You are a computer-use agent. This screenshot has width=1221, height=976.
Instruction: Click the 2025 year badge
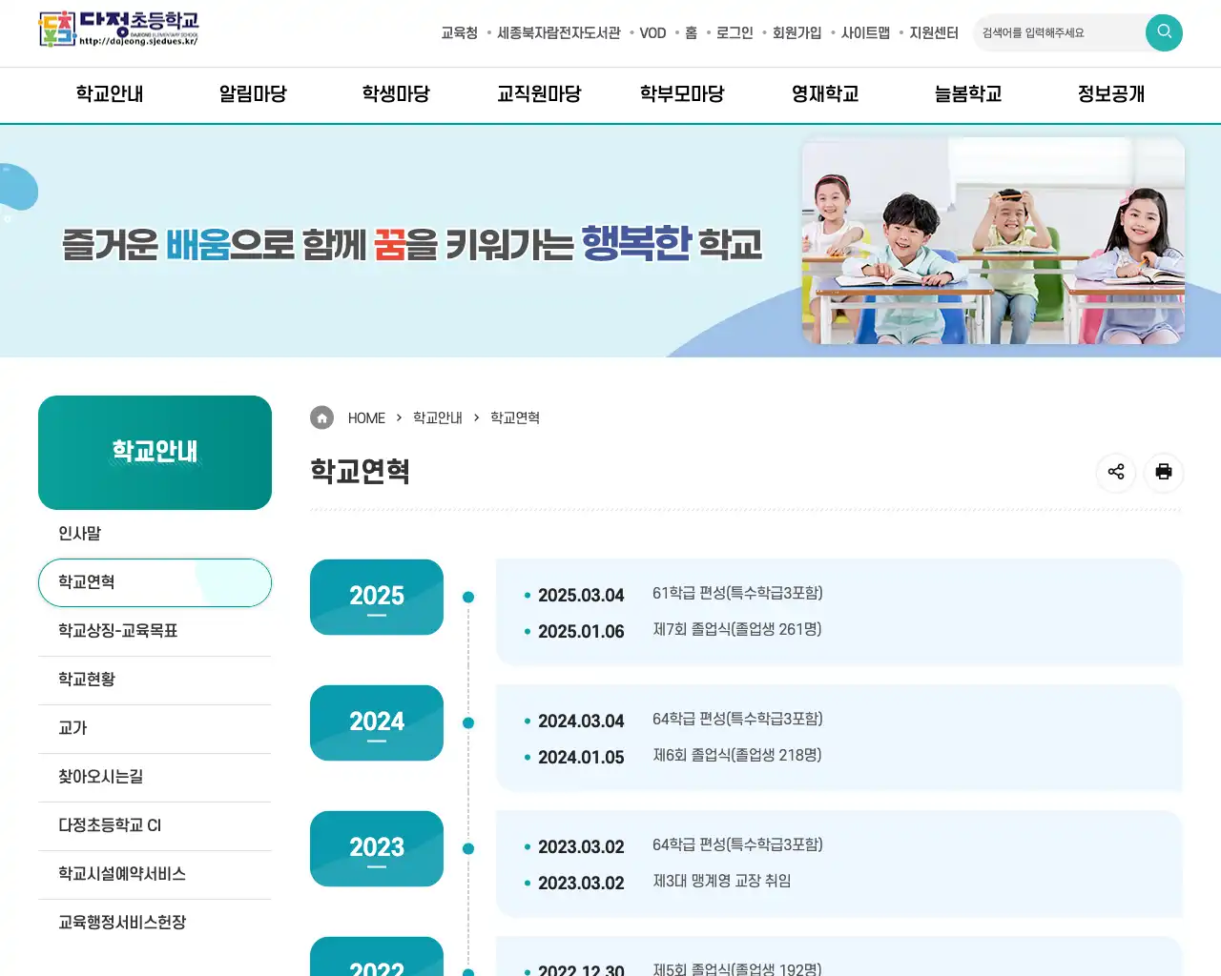[x=377, y=597]
